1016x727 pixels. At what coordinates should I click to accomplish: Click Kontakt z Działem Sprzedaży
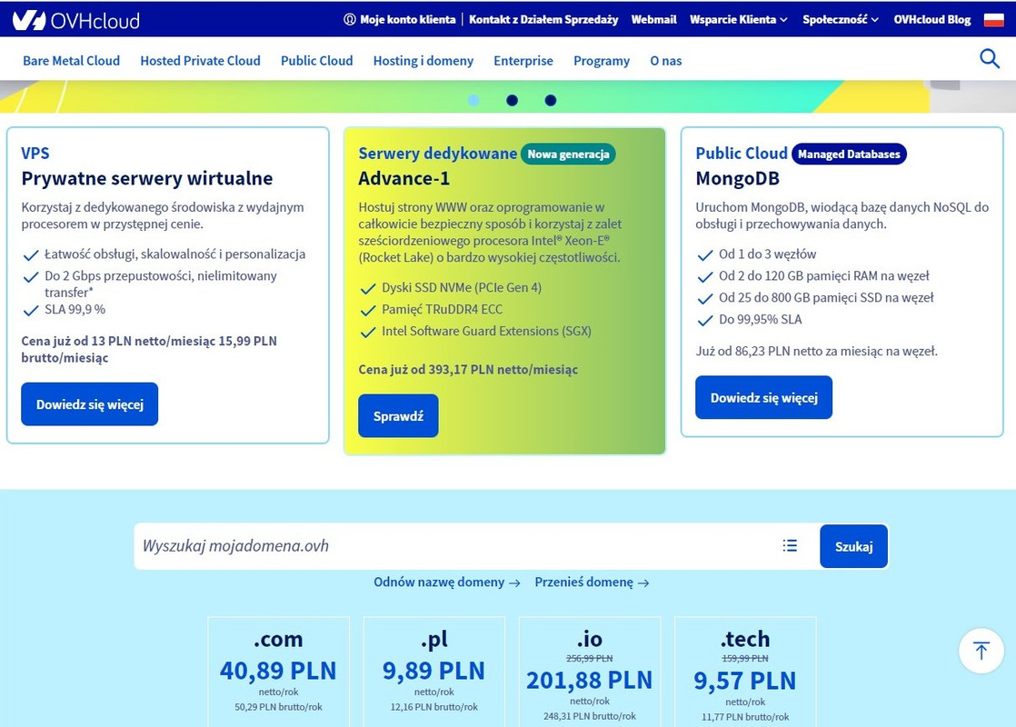543,19
